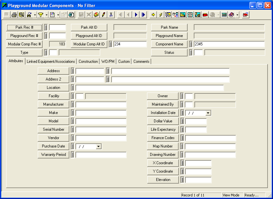
Task: Open help with the purple book icon
Action: pyautogui.click(x=231, y=15)
